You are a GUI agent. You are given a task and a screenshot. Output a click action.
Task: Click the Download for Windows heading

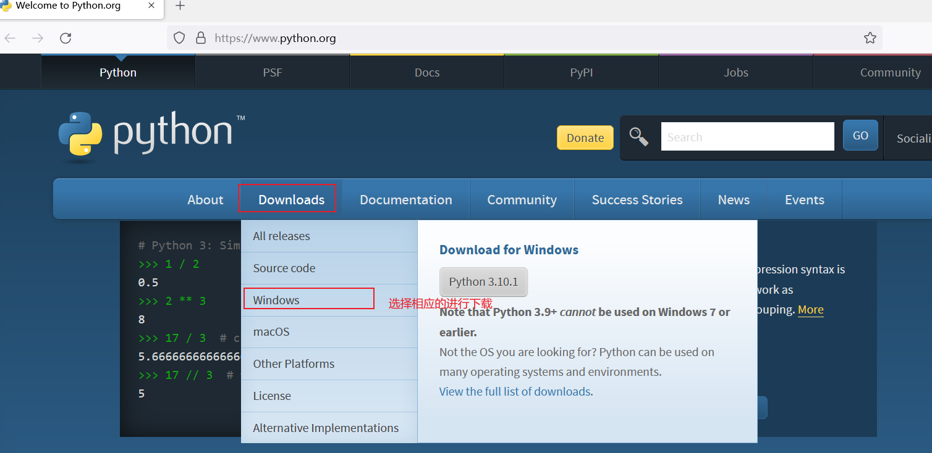point(509,250)
